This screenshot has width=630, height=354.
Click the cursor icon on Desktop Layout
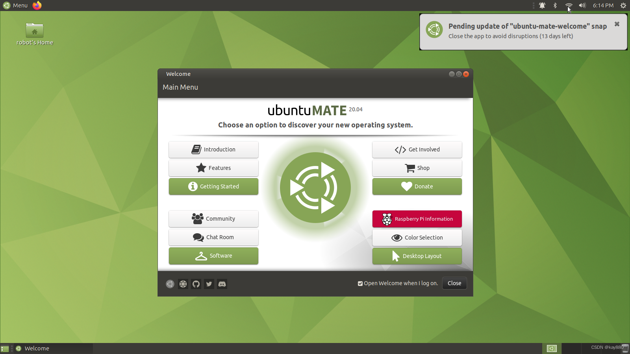tap(396, 256)
